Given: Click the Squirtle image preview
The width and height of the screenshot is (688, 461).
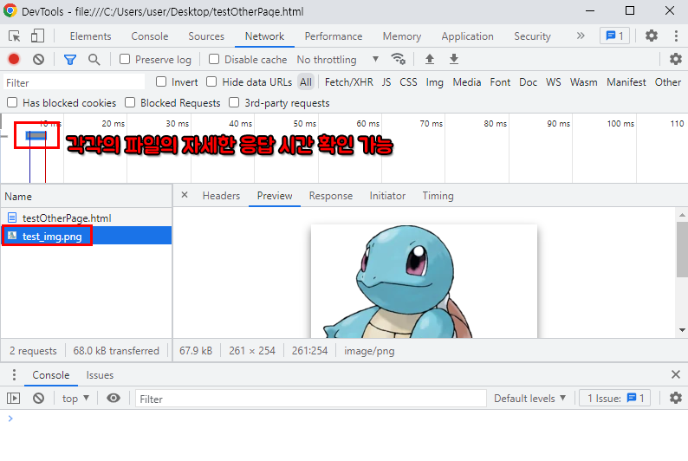Looking at the screenshot, I should (424, 281).
